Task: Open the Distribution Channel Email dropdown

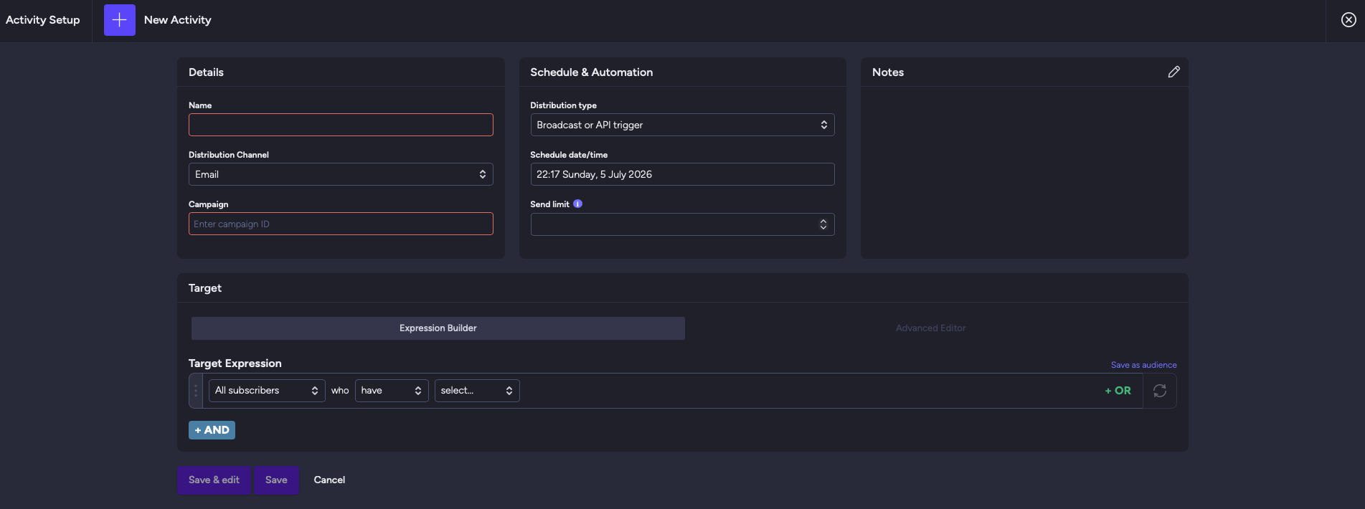Action: coord(341,174)
